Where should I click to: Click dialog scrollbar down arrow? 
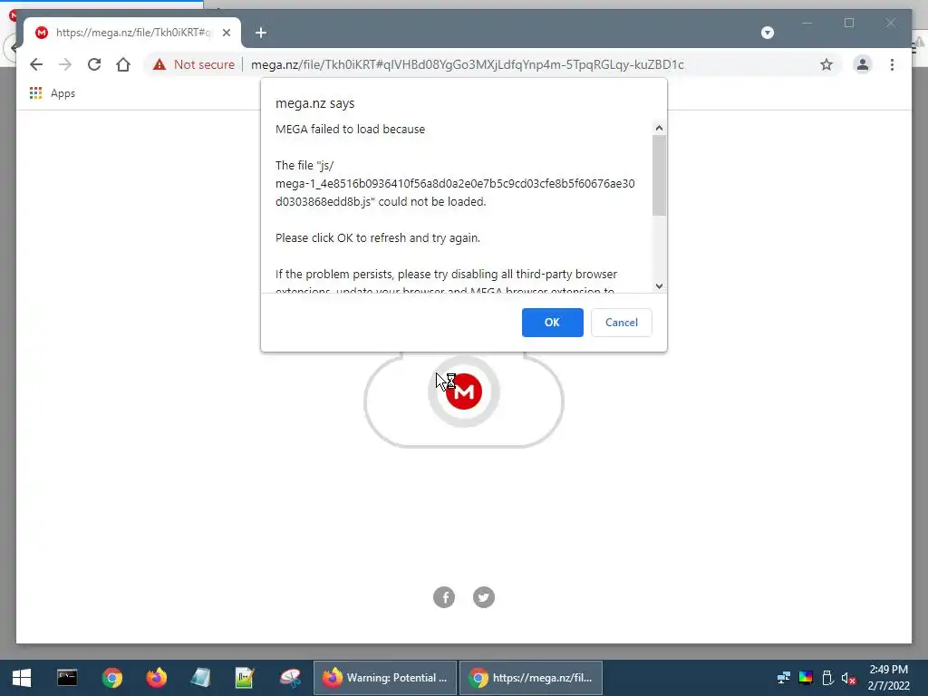[660, 285]
